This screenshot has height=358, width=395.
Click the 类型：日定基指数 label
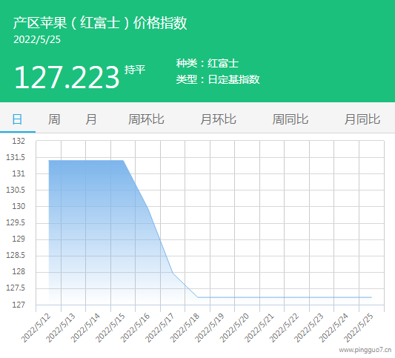(x=218, y=79)
